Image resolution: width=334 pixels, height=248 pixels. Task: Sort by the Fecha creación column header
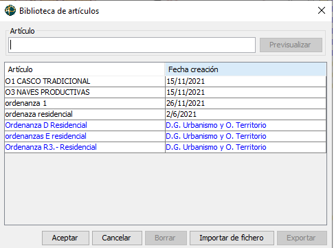245,69
